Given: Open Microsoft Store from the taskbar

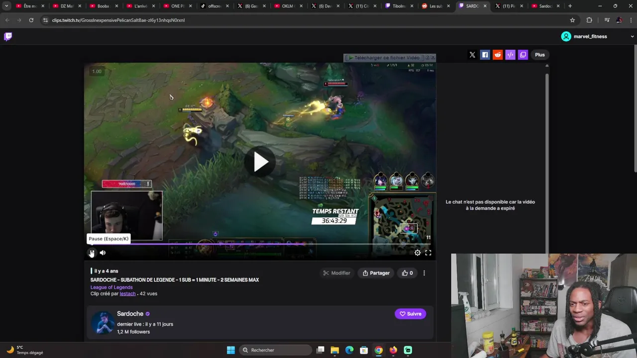Looking at the screenshot, I should click(x=364, y=350).
